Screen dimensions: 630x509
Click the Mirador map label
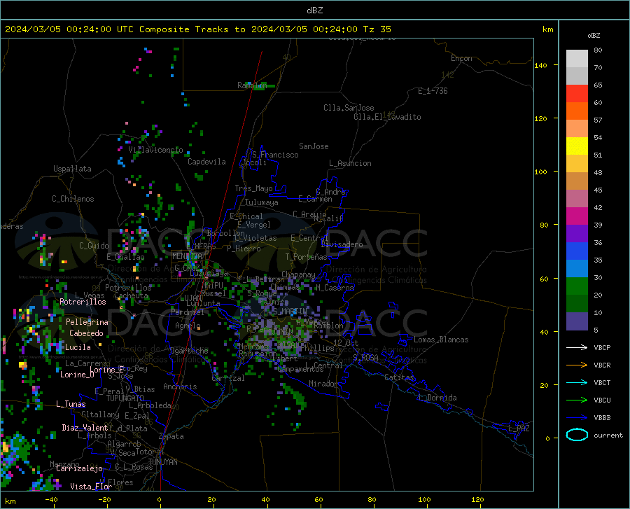(x=323, y=384)
